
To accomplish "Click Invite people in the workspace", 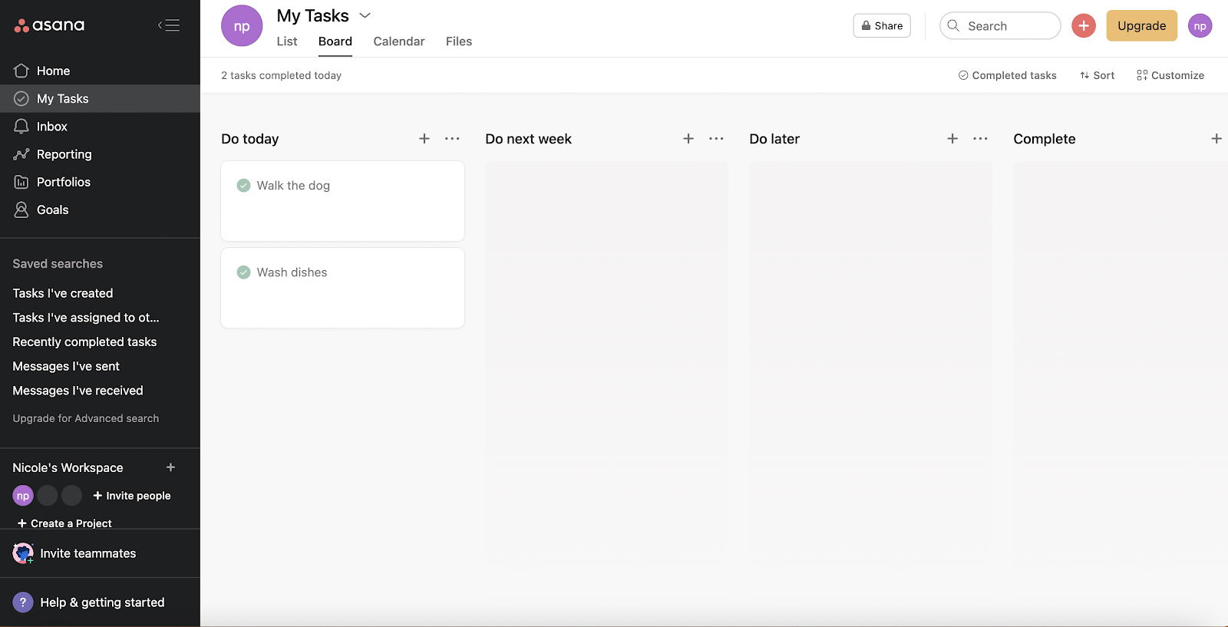I will click(132, 496).
